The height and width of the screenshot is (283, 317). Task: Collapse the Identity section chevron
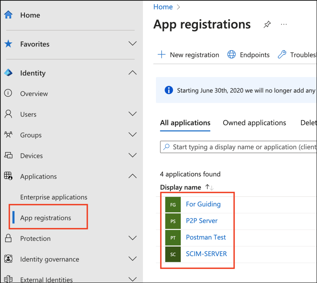[132, 73]
